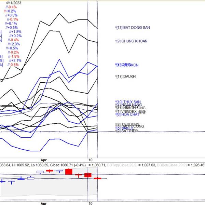Viewport: 205px width, 205px height.
Task: Select the [9] CHUNG KHOAN series label
Action: tap(132, 41)
